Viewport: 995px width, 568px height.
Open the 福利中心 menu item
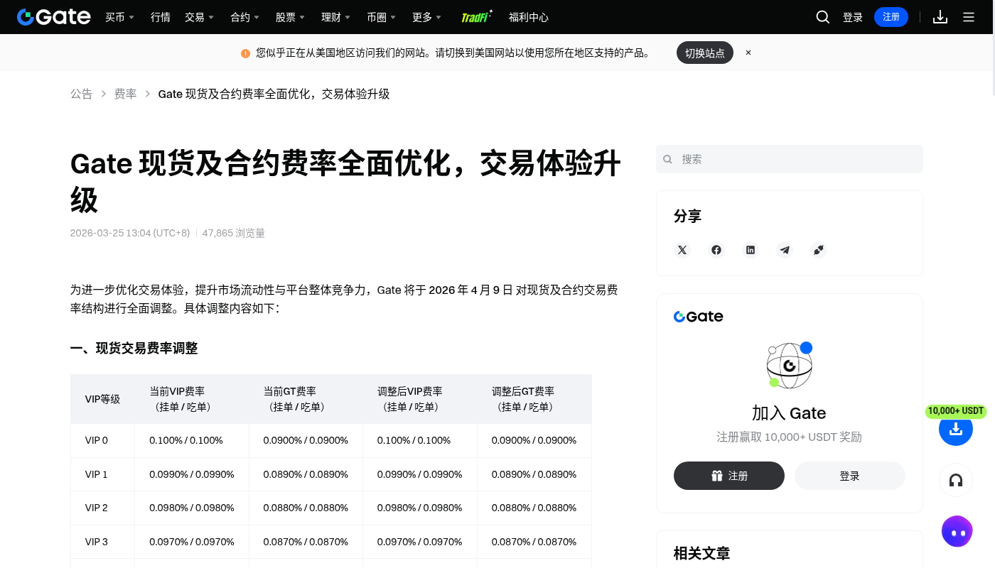pyautogui.click(x=529, y=17)
